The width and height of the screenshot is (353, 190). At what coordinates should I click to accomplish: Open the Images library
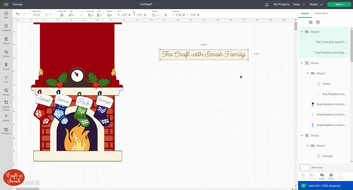point(6,66)
